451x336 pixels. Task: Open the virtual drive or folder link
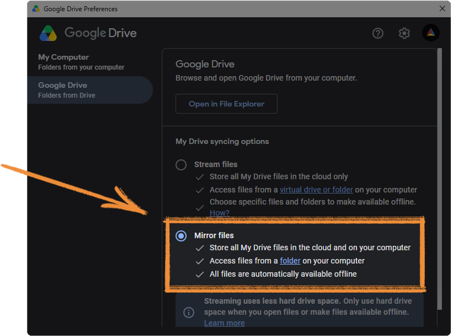(316, 190)
